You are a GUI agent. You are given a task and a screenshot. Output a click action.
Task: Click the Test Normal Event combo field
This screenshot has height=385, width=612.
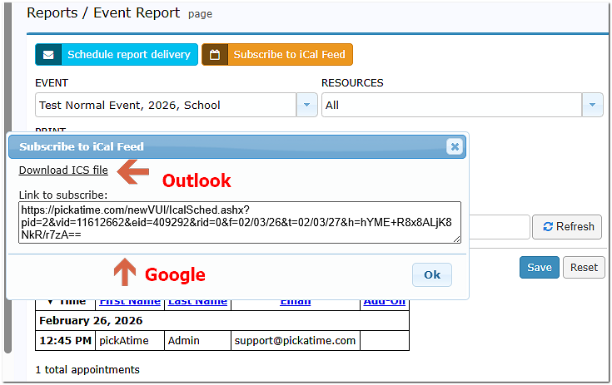point(166,106)
